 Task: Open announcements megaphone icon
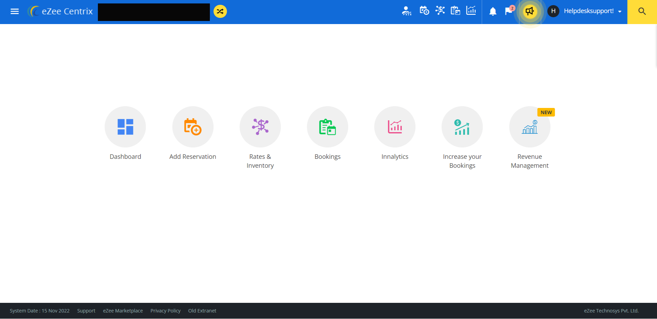click(530, 11)
